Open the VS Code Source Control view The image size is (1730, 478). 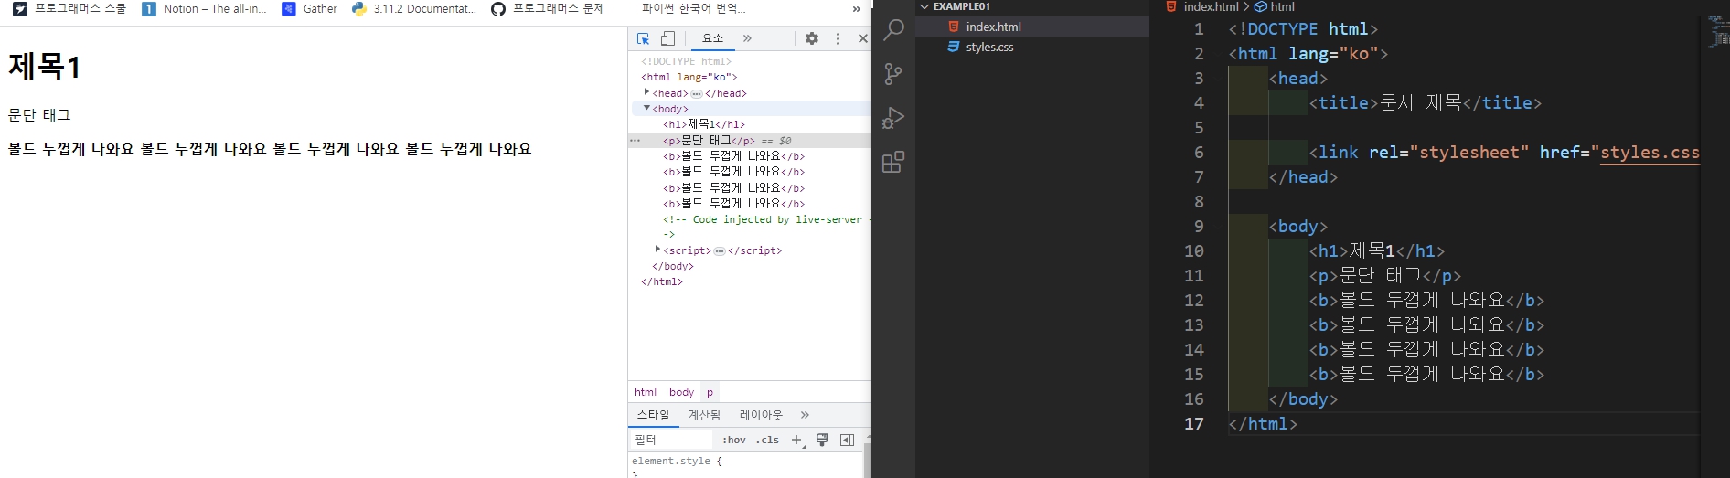[893, 73]
